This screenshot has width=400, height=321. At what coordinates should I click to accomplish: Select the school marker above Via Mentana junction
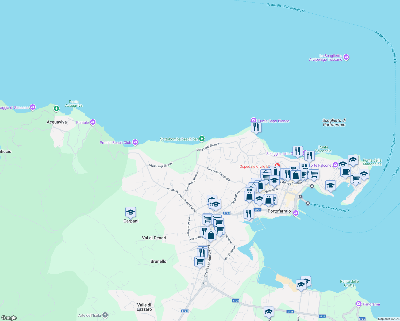pyautogui.click(x=216, y=205)
